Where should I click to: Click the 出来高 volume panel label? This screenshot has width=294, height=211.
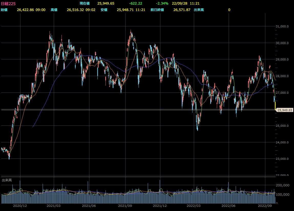7,180
